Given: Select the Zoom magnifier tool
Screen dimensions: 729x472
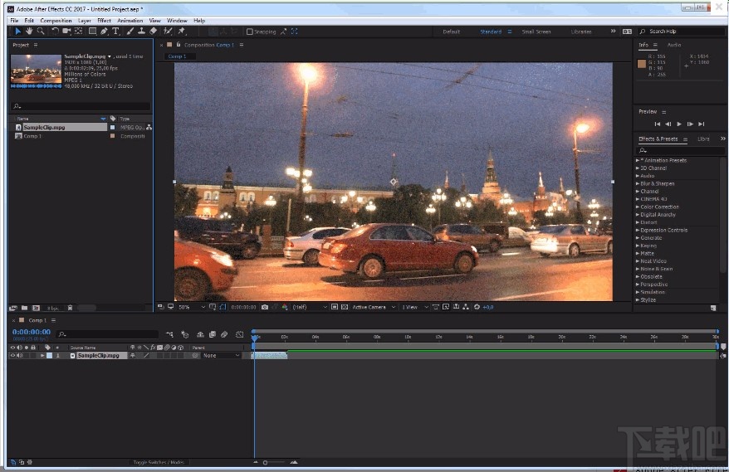Looking at the screenshot, I should [x=41, y=32].
